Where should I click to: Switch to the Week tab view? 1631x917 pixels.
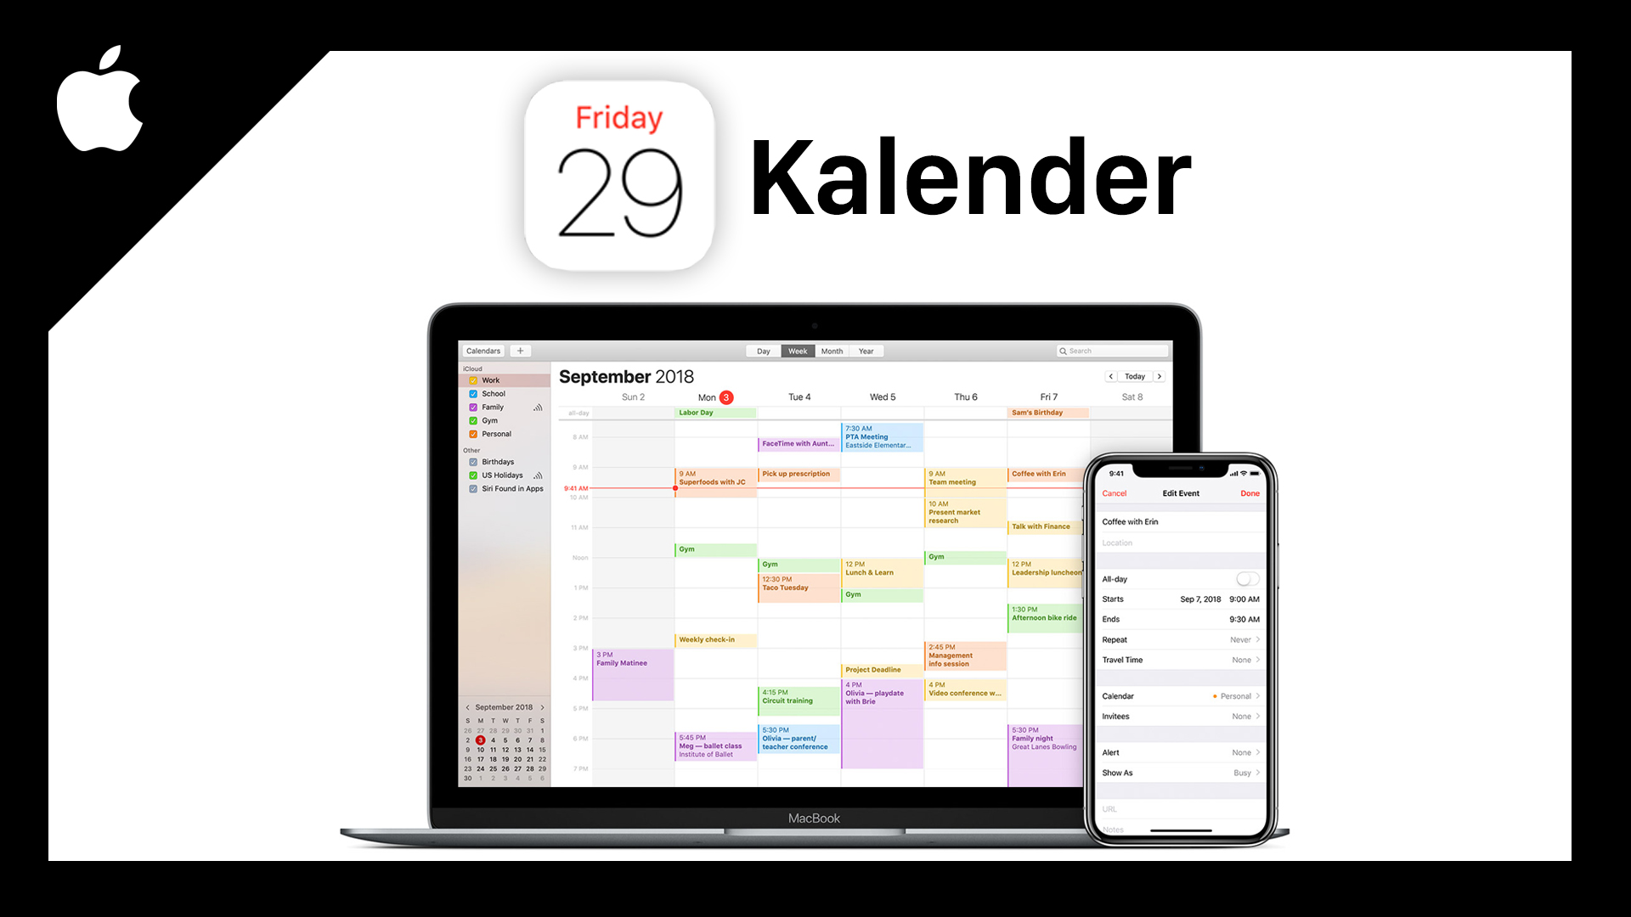[797, 351]
